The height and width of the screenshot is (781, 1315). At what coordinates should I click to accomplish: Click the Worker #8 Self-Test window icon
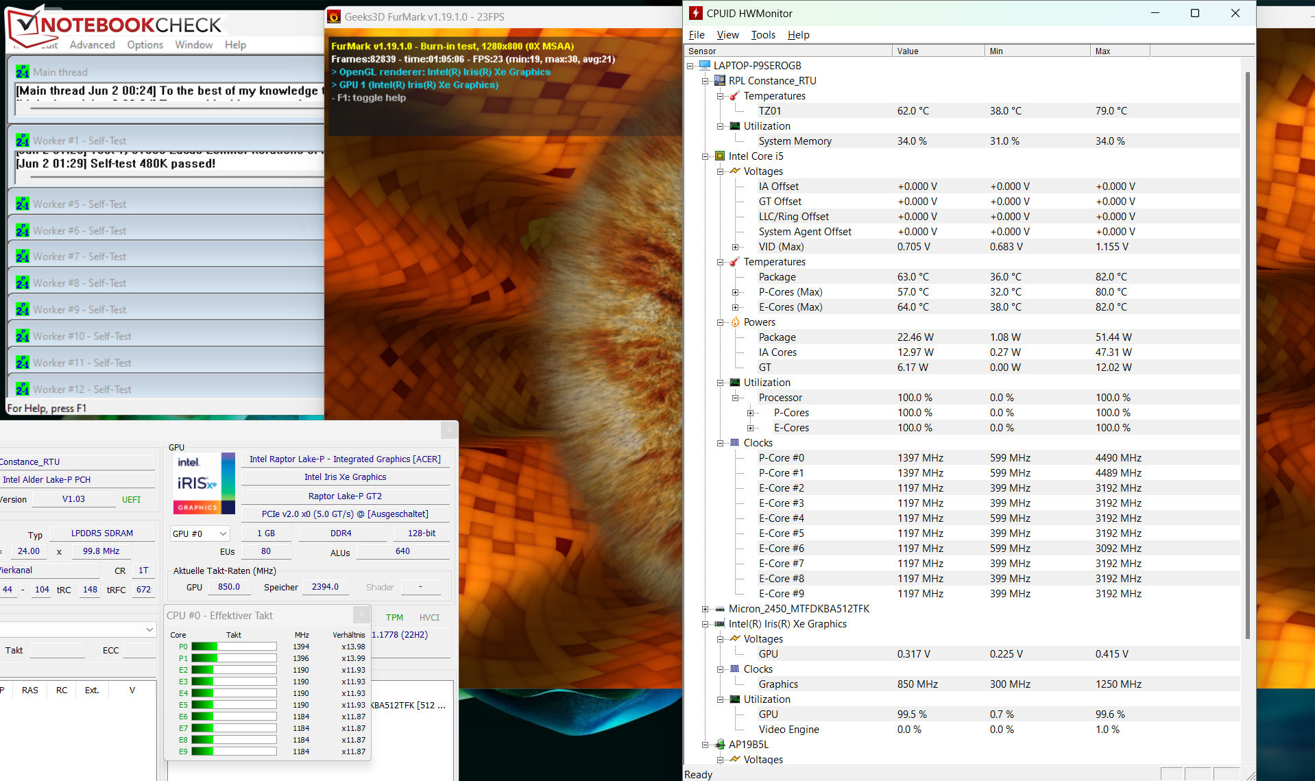click(23, 283)
